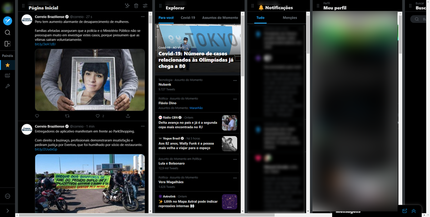Image resolution: width=430 pixels, height=217 pixels.
Task: Reply to the Peru missing women tweet
Action: (37, 116)
